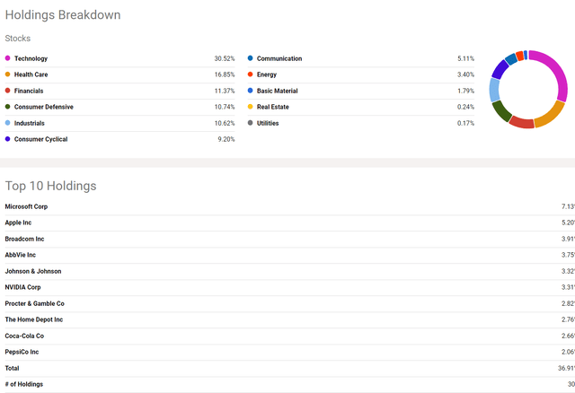Click the yellow Real Estate dot
Viewport: 575px width, 393px height.
[x=250, y=107]
